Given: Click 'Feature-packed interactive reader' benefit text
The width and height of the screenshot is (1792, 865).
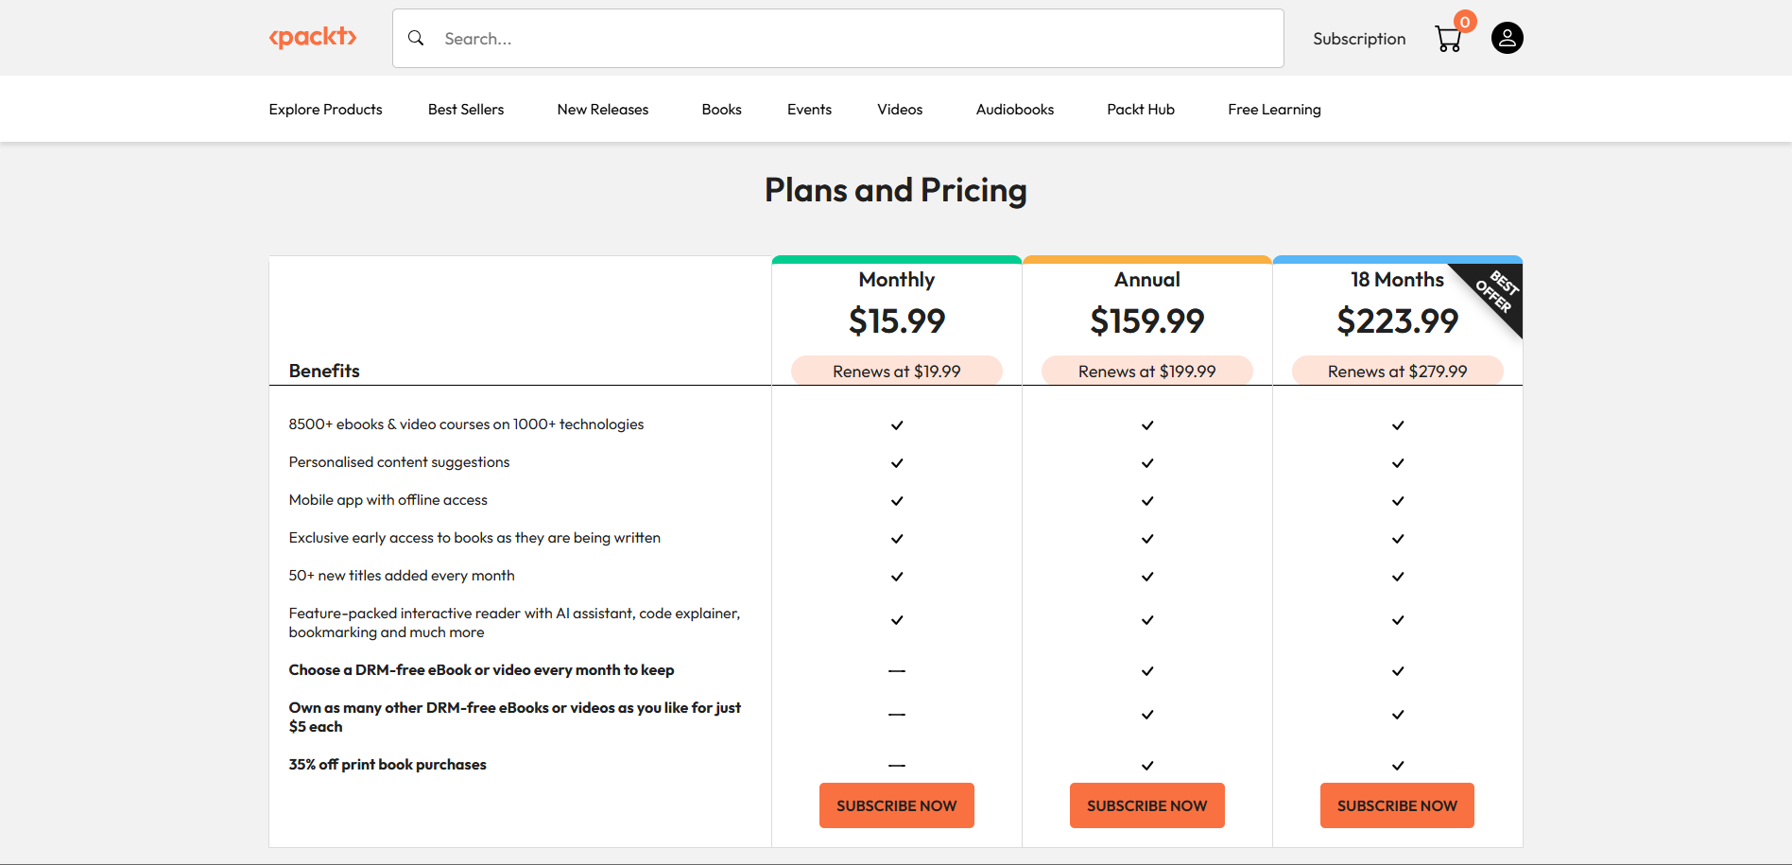Looking at the screenshot, I should (514, 623).
